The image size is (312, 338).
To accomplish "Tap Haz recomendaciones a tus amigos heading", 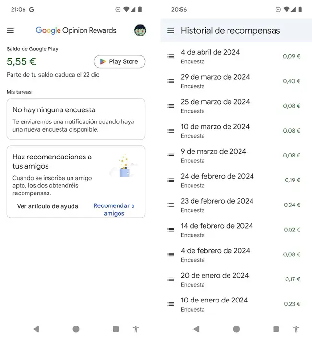I will (52, 161).
